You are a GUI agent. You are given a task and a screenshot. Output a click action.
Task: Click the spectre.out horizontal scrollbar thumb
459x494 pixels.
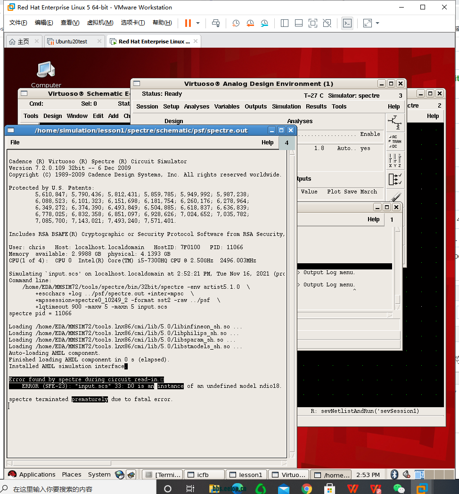pos(62,463)
